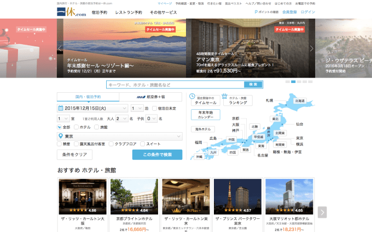Switch to the ANA 航空券+宿 tab

tap(150, 97)
